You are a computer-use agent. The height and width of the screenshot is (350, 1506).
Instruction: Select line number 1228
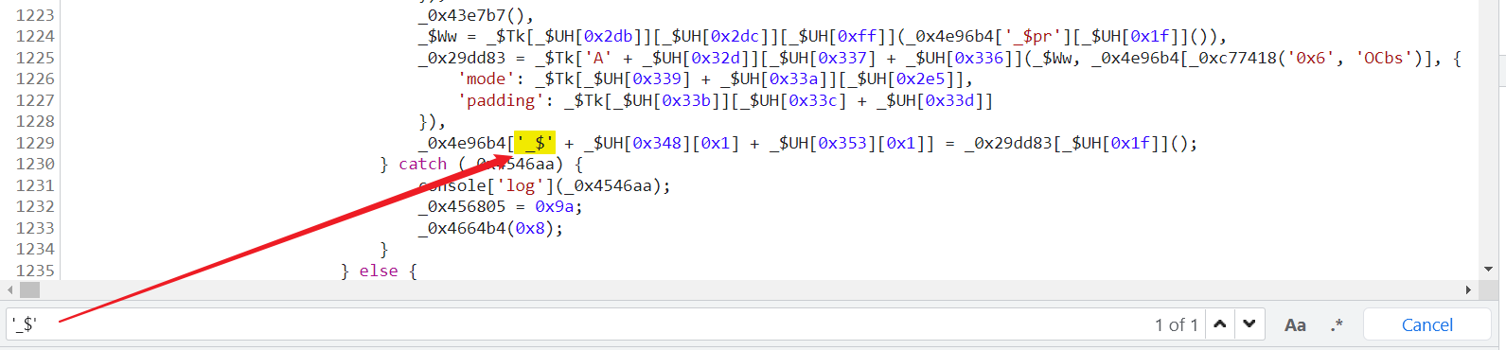(x=35, y=121)
